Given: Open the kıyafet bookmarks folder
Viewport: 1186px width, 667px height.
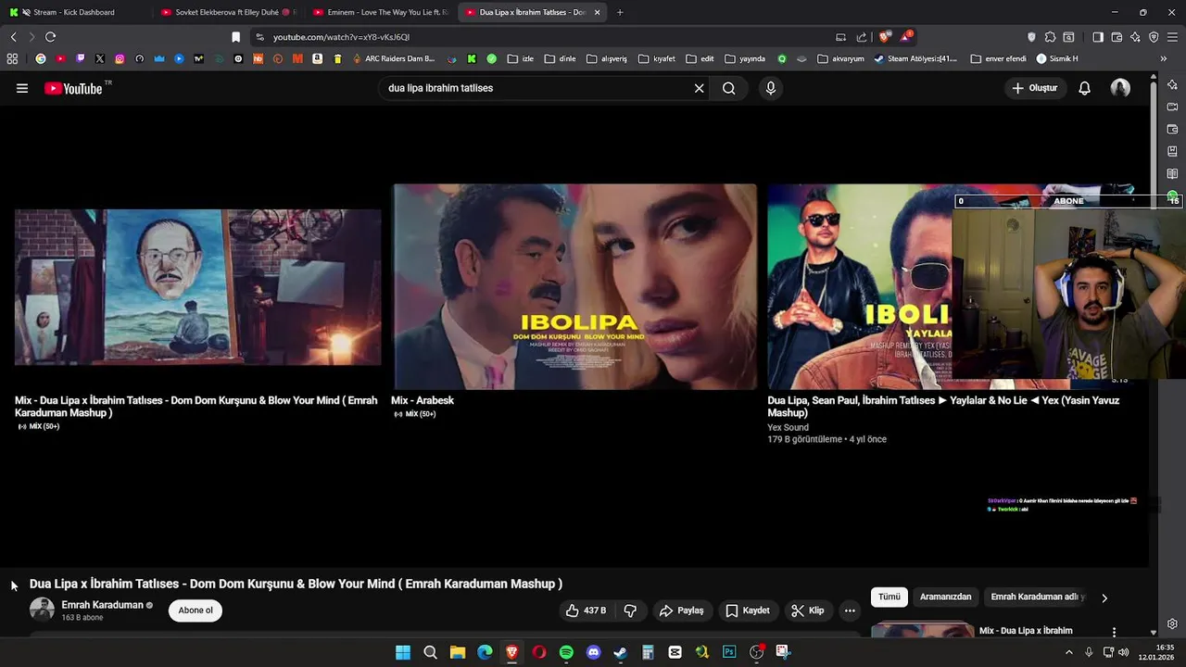Looking at the screenshot, I should click(x=656, y=58).
